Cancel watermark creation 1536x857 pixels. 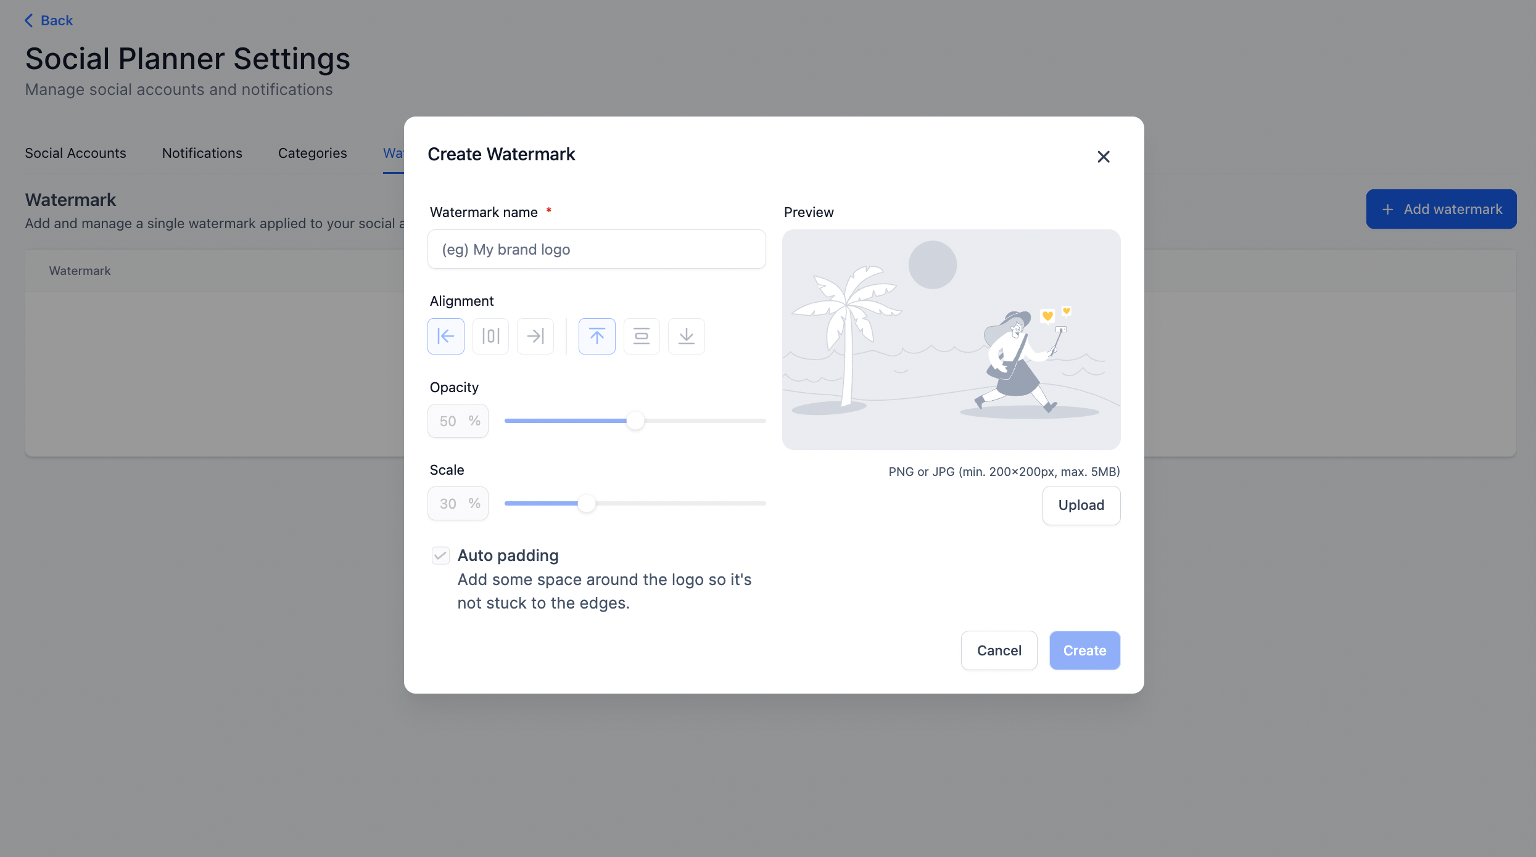coord(999,650)
